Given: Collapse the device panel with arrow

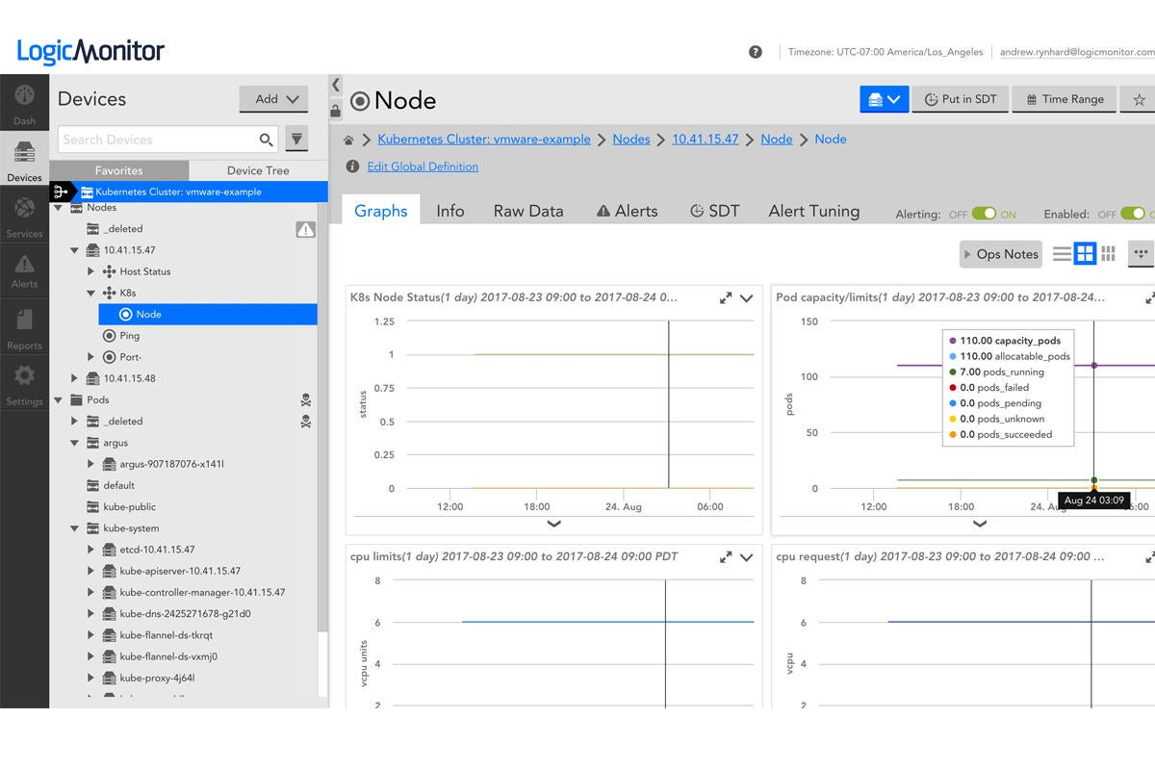Looking at the screenshot, I should [x=335, y=85].
